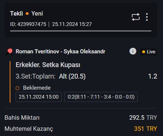Select the match title Roman Tveritinov - Syksa Oleksandr
This screenshot has width=163, height=136.
[60, 52]
